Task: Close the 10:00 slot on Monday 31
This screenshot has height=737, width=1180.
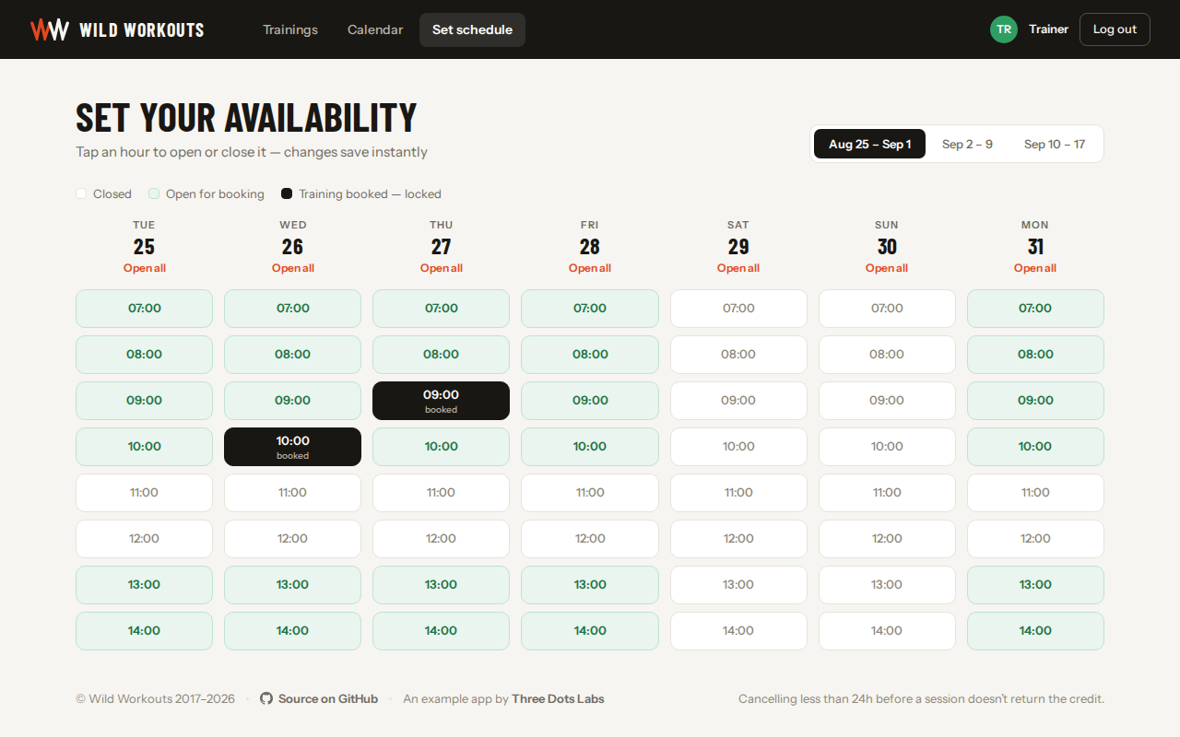Action: (1035, 447)
